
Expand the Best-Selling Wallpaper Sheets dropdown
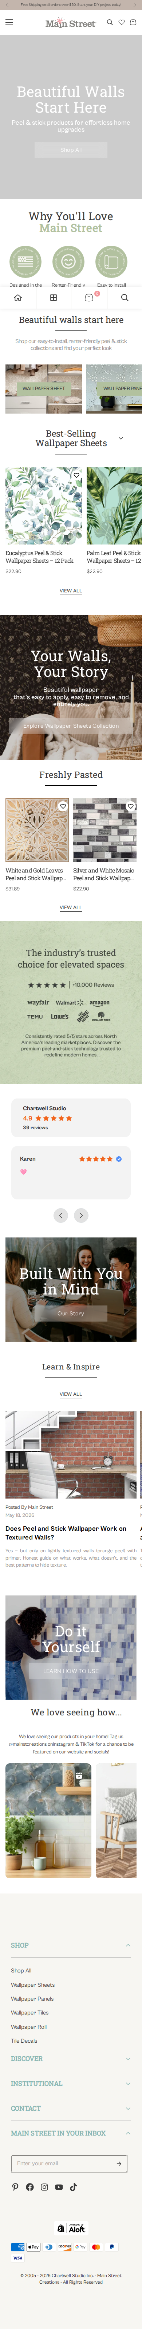click(121, 438)
